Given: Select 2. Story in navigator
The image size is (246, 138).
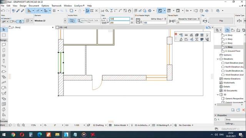Looking at the screenshot, I should 229,43.
